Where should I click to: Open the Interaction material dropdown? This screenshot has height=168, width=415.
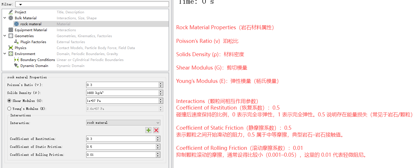tap(123, 123)
